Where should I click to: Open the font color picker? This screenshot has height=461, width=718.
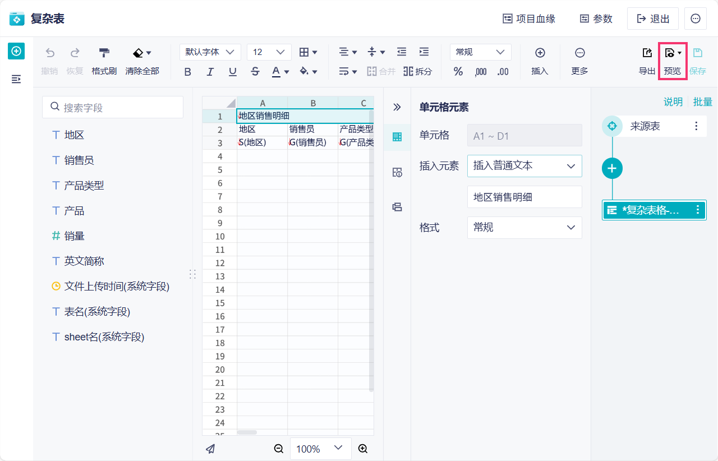280,72
